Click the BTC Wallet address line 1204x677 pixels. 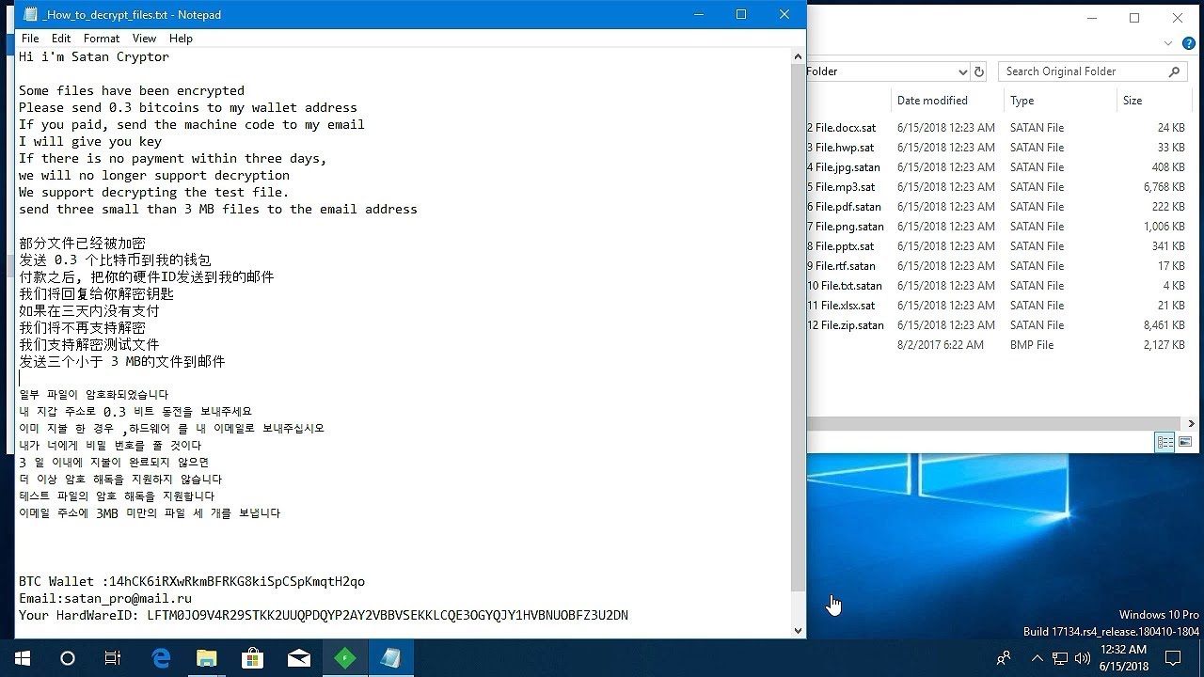pyautogui.click(x=192, y=582)
